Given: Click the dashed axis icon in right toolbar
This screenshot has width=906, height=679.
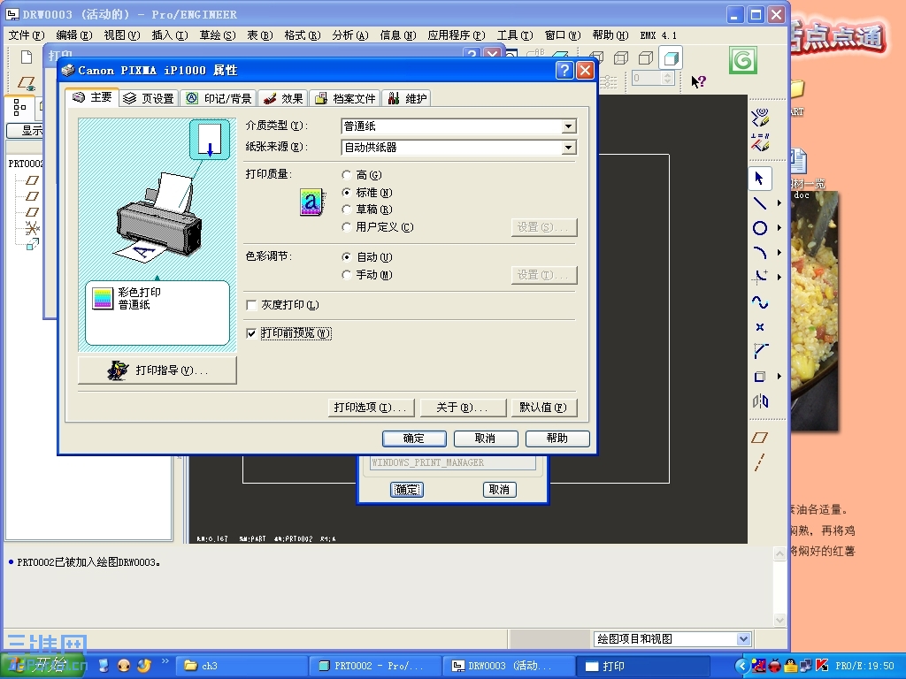Looking at the screenshot, I should tap(759, 462).
